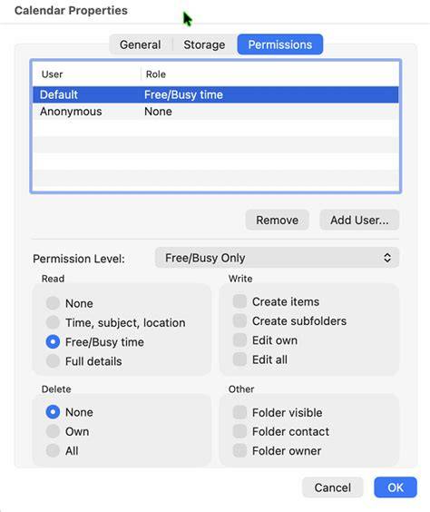
Task: Select Time, subject, location read option
Action: [53, 322]
